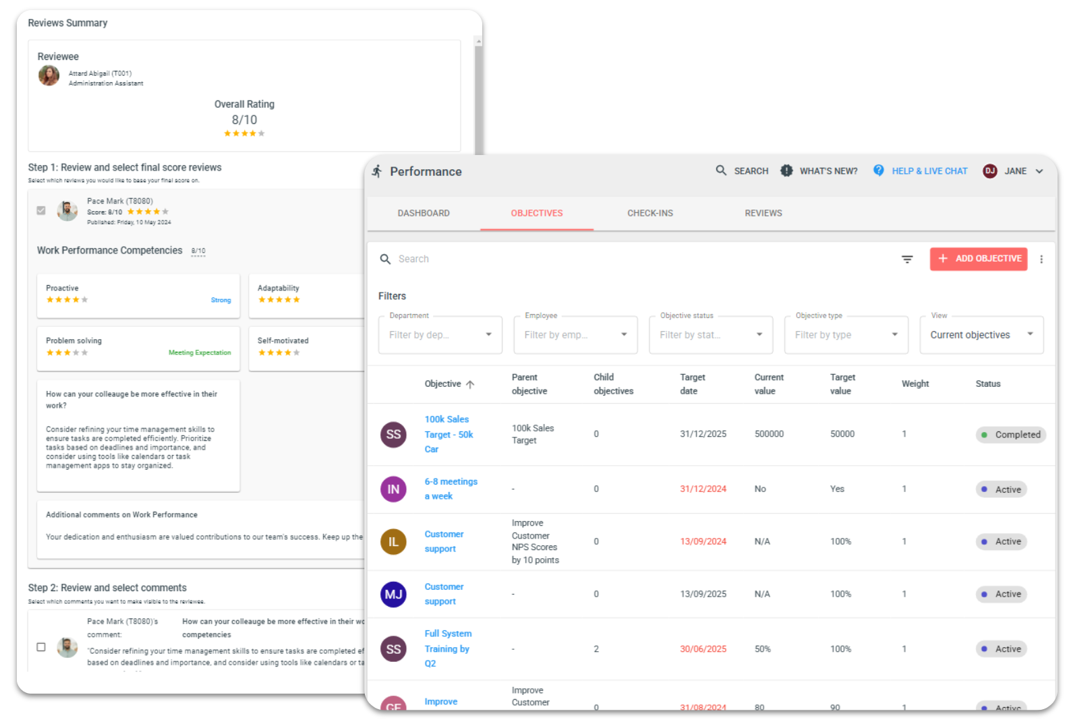
Task: Sort by Objective column arrow
Action: tap(470, 384)
